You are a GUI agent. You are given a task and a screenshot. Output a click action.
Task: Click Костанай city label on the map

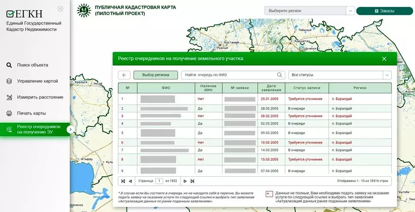(x=229, y=43)
